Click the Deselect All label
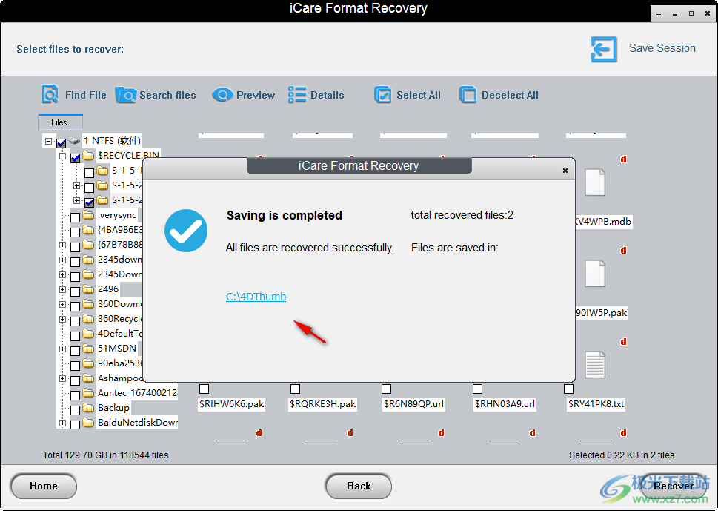718x511 pixels. (510, 95)
